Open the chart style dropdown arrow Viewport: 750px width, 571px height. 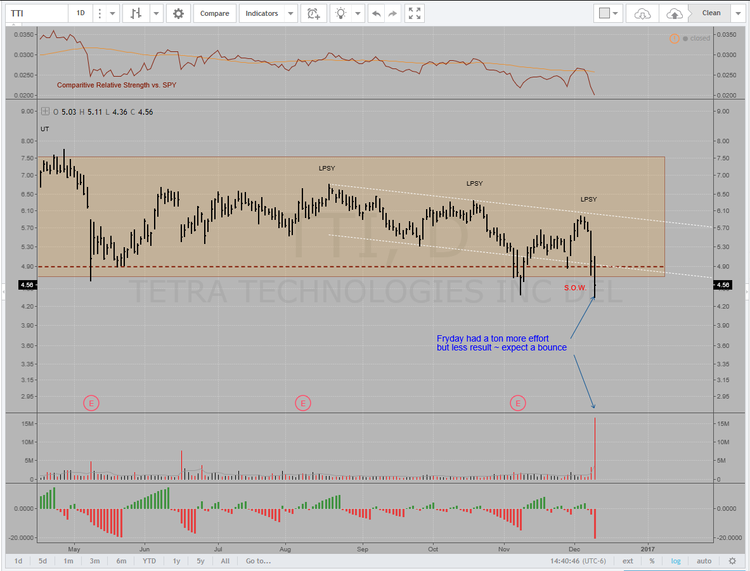pos(156,13)
